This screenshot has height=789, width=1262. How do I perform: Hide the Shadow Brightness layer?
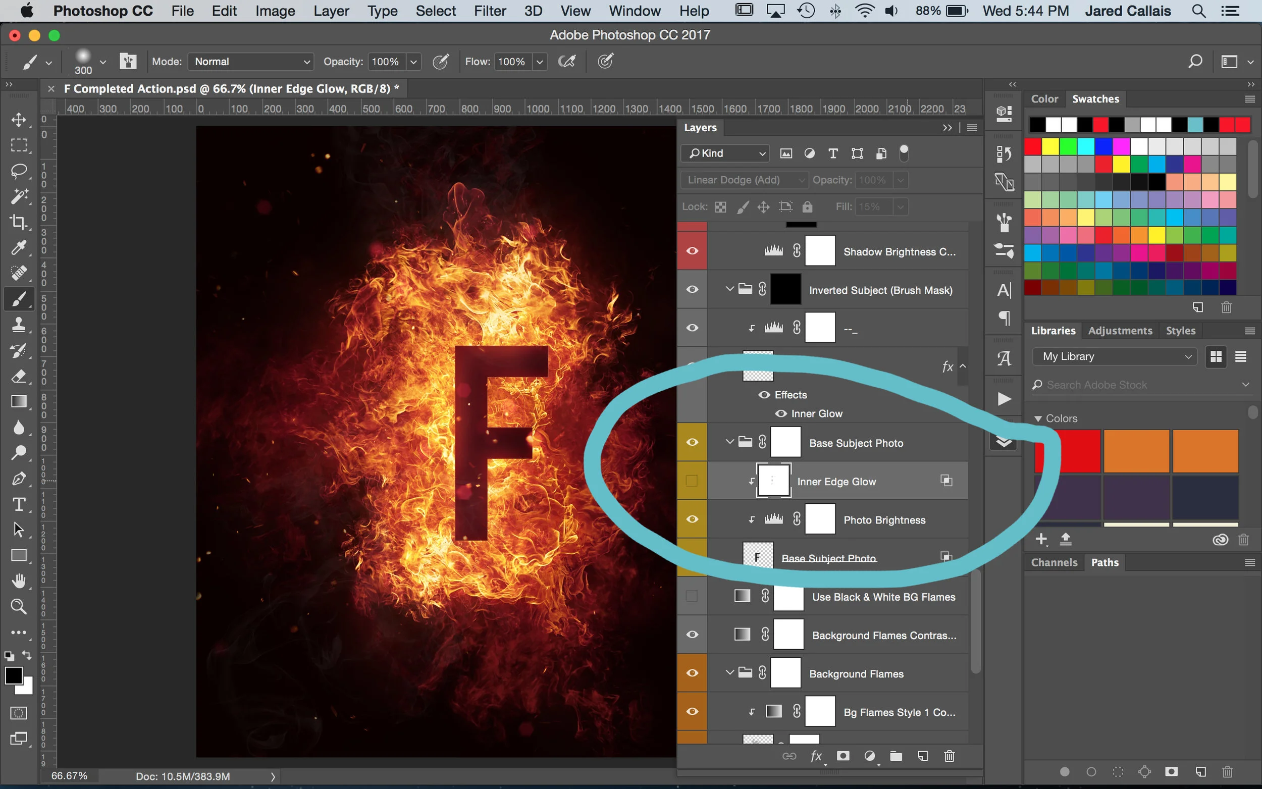click(692, 251)
